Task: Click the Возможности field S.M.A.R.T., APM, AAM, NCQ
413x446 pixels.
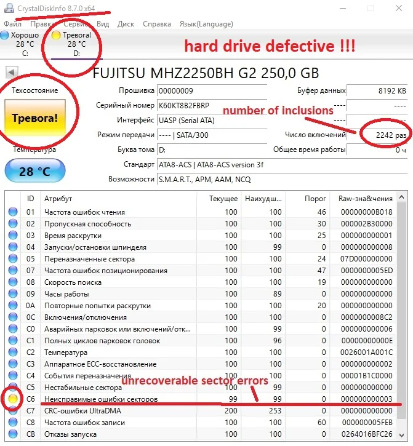Action: tap(282, 180)
